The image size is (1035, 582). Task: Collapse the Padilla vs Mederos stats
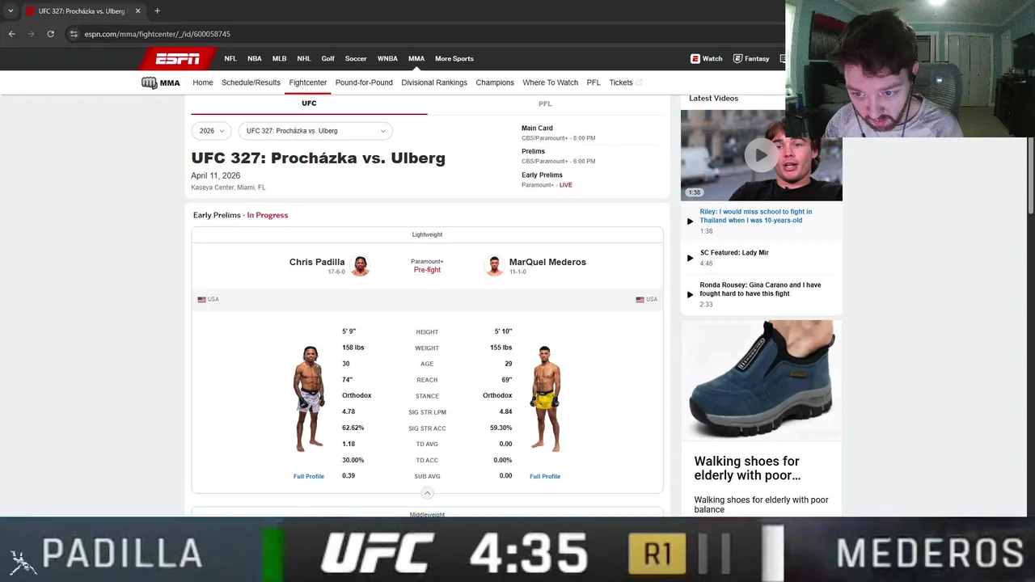[427, 493]
